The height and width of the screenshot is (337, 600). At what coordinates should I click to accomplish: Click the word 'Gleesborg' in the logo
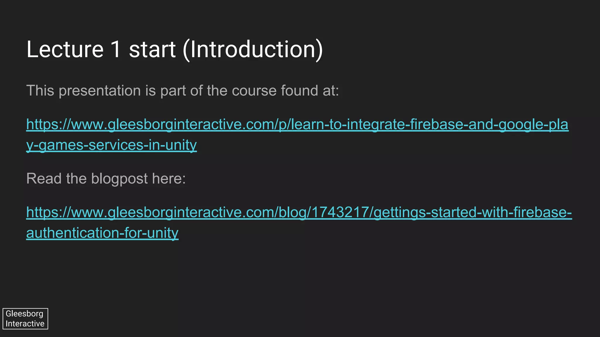point(24,314)
